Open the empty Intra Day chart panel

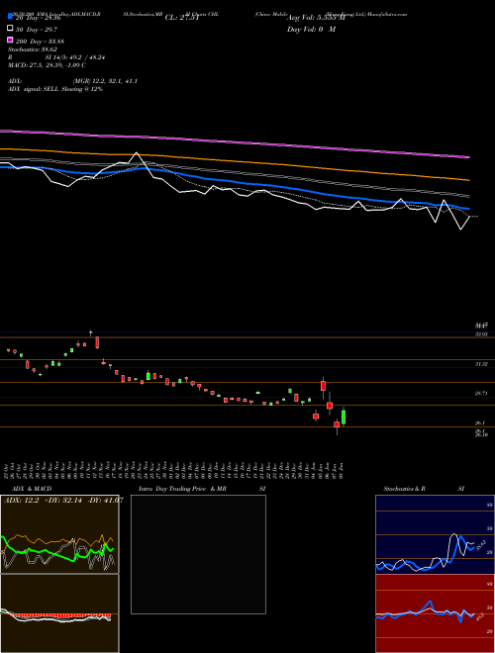(x=198, y=554)
